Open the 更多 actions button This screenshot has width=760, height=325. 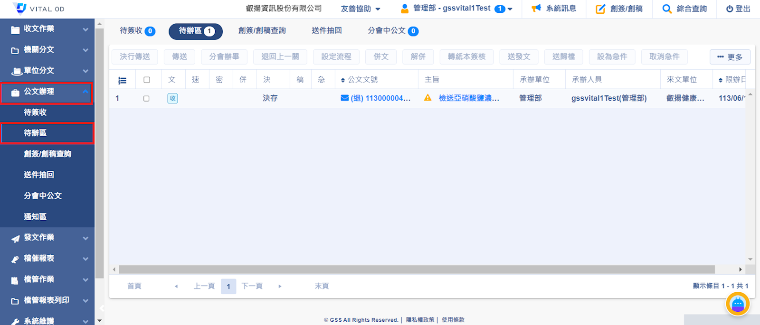[x=730, y=57]
